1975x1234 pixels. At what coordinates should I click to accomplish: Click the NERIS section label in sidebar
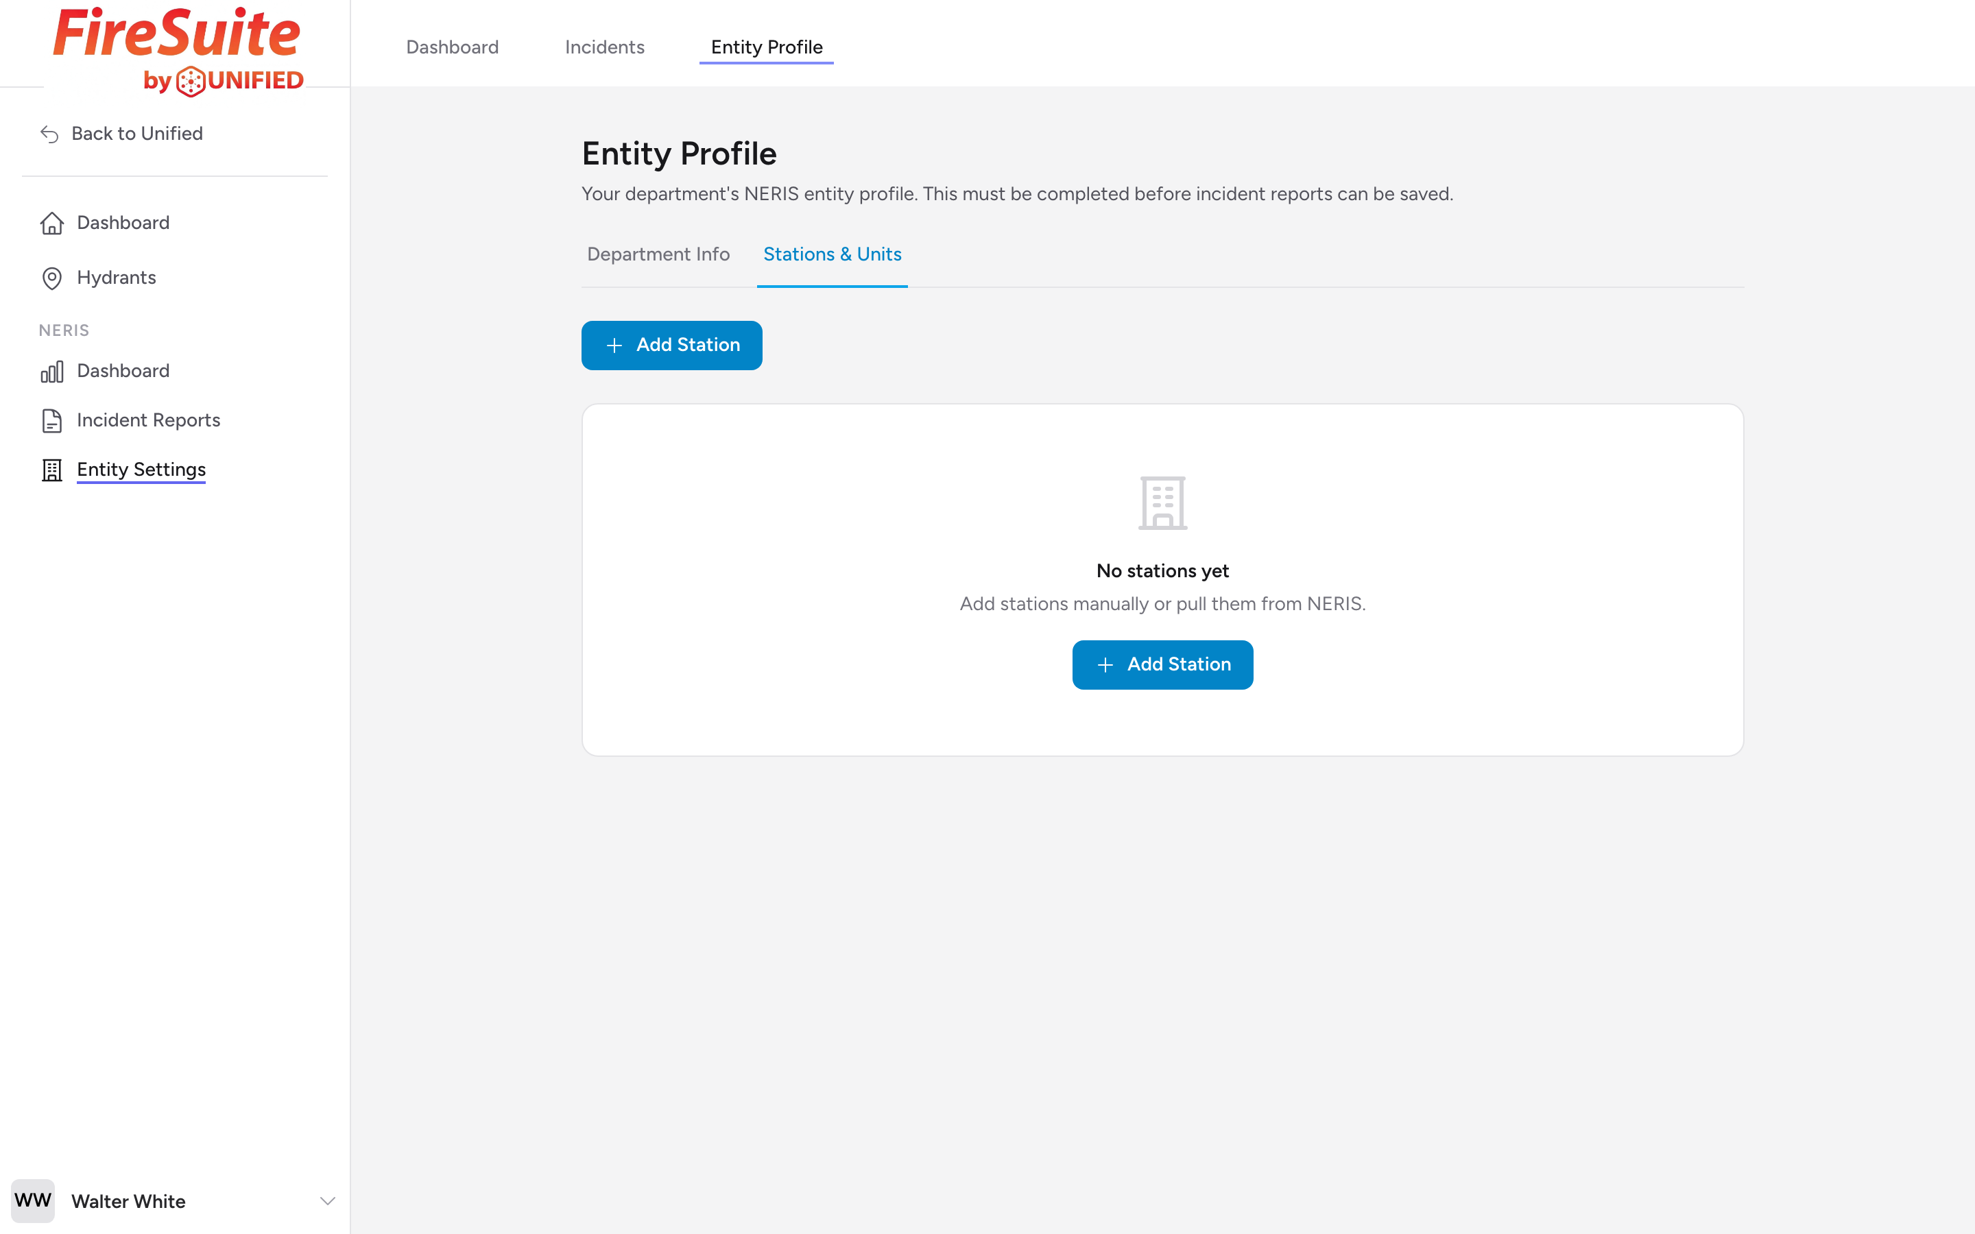pyautogui.click(x=64, y=330)
